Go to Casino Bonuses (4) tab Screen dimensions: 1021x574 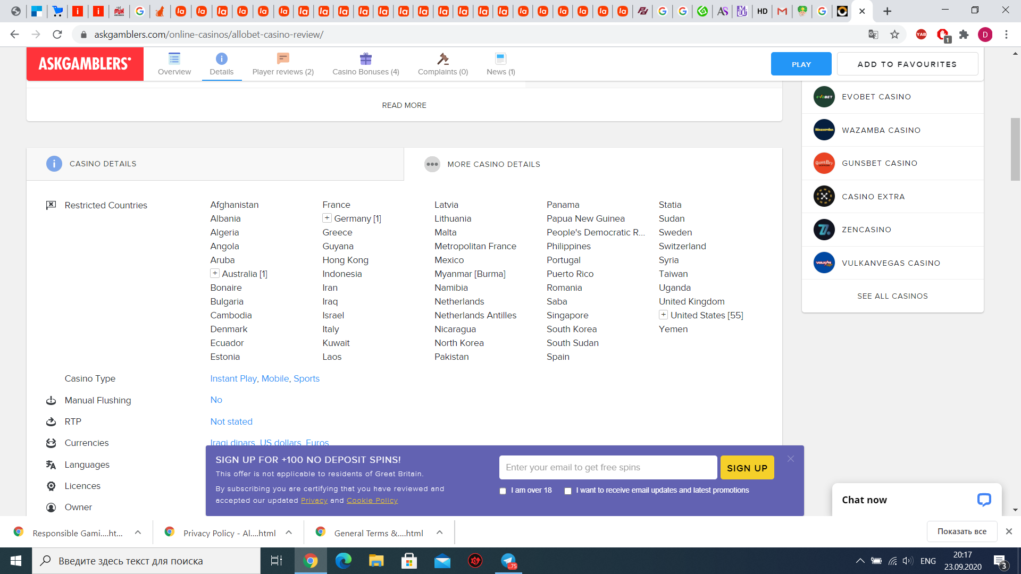click(366, 64)
